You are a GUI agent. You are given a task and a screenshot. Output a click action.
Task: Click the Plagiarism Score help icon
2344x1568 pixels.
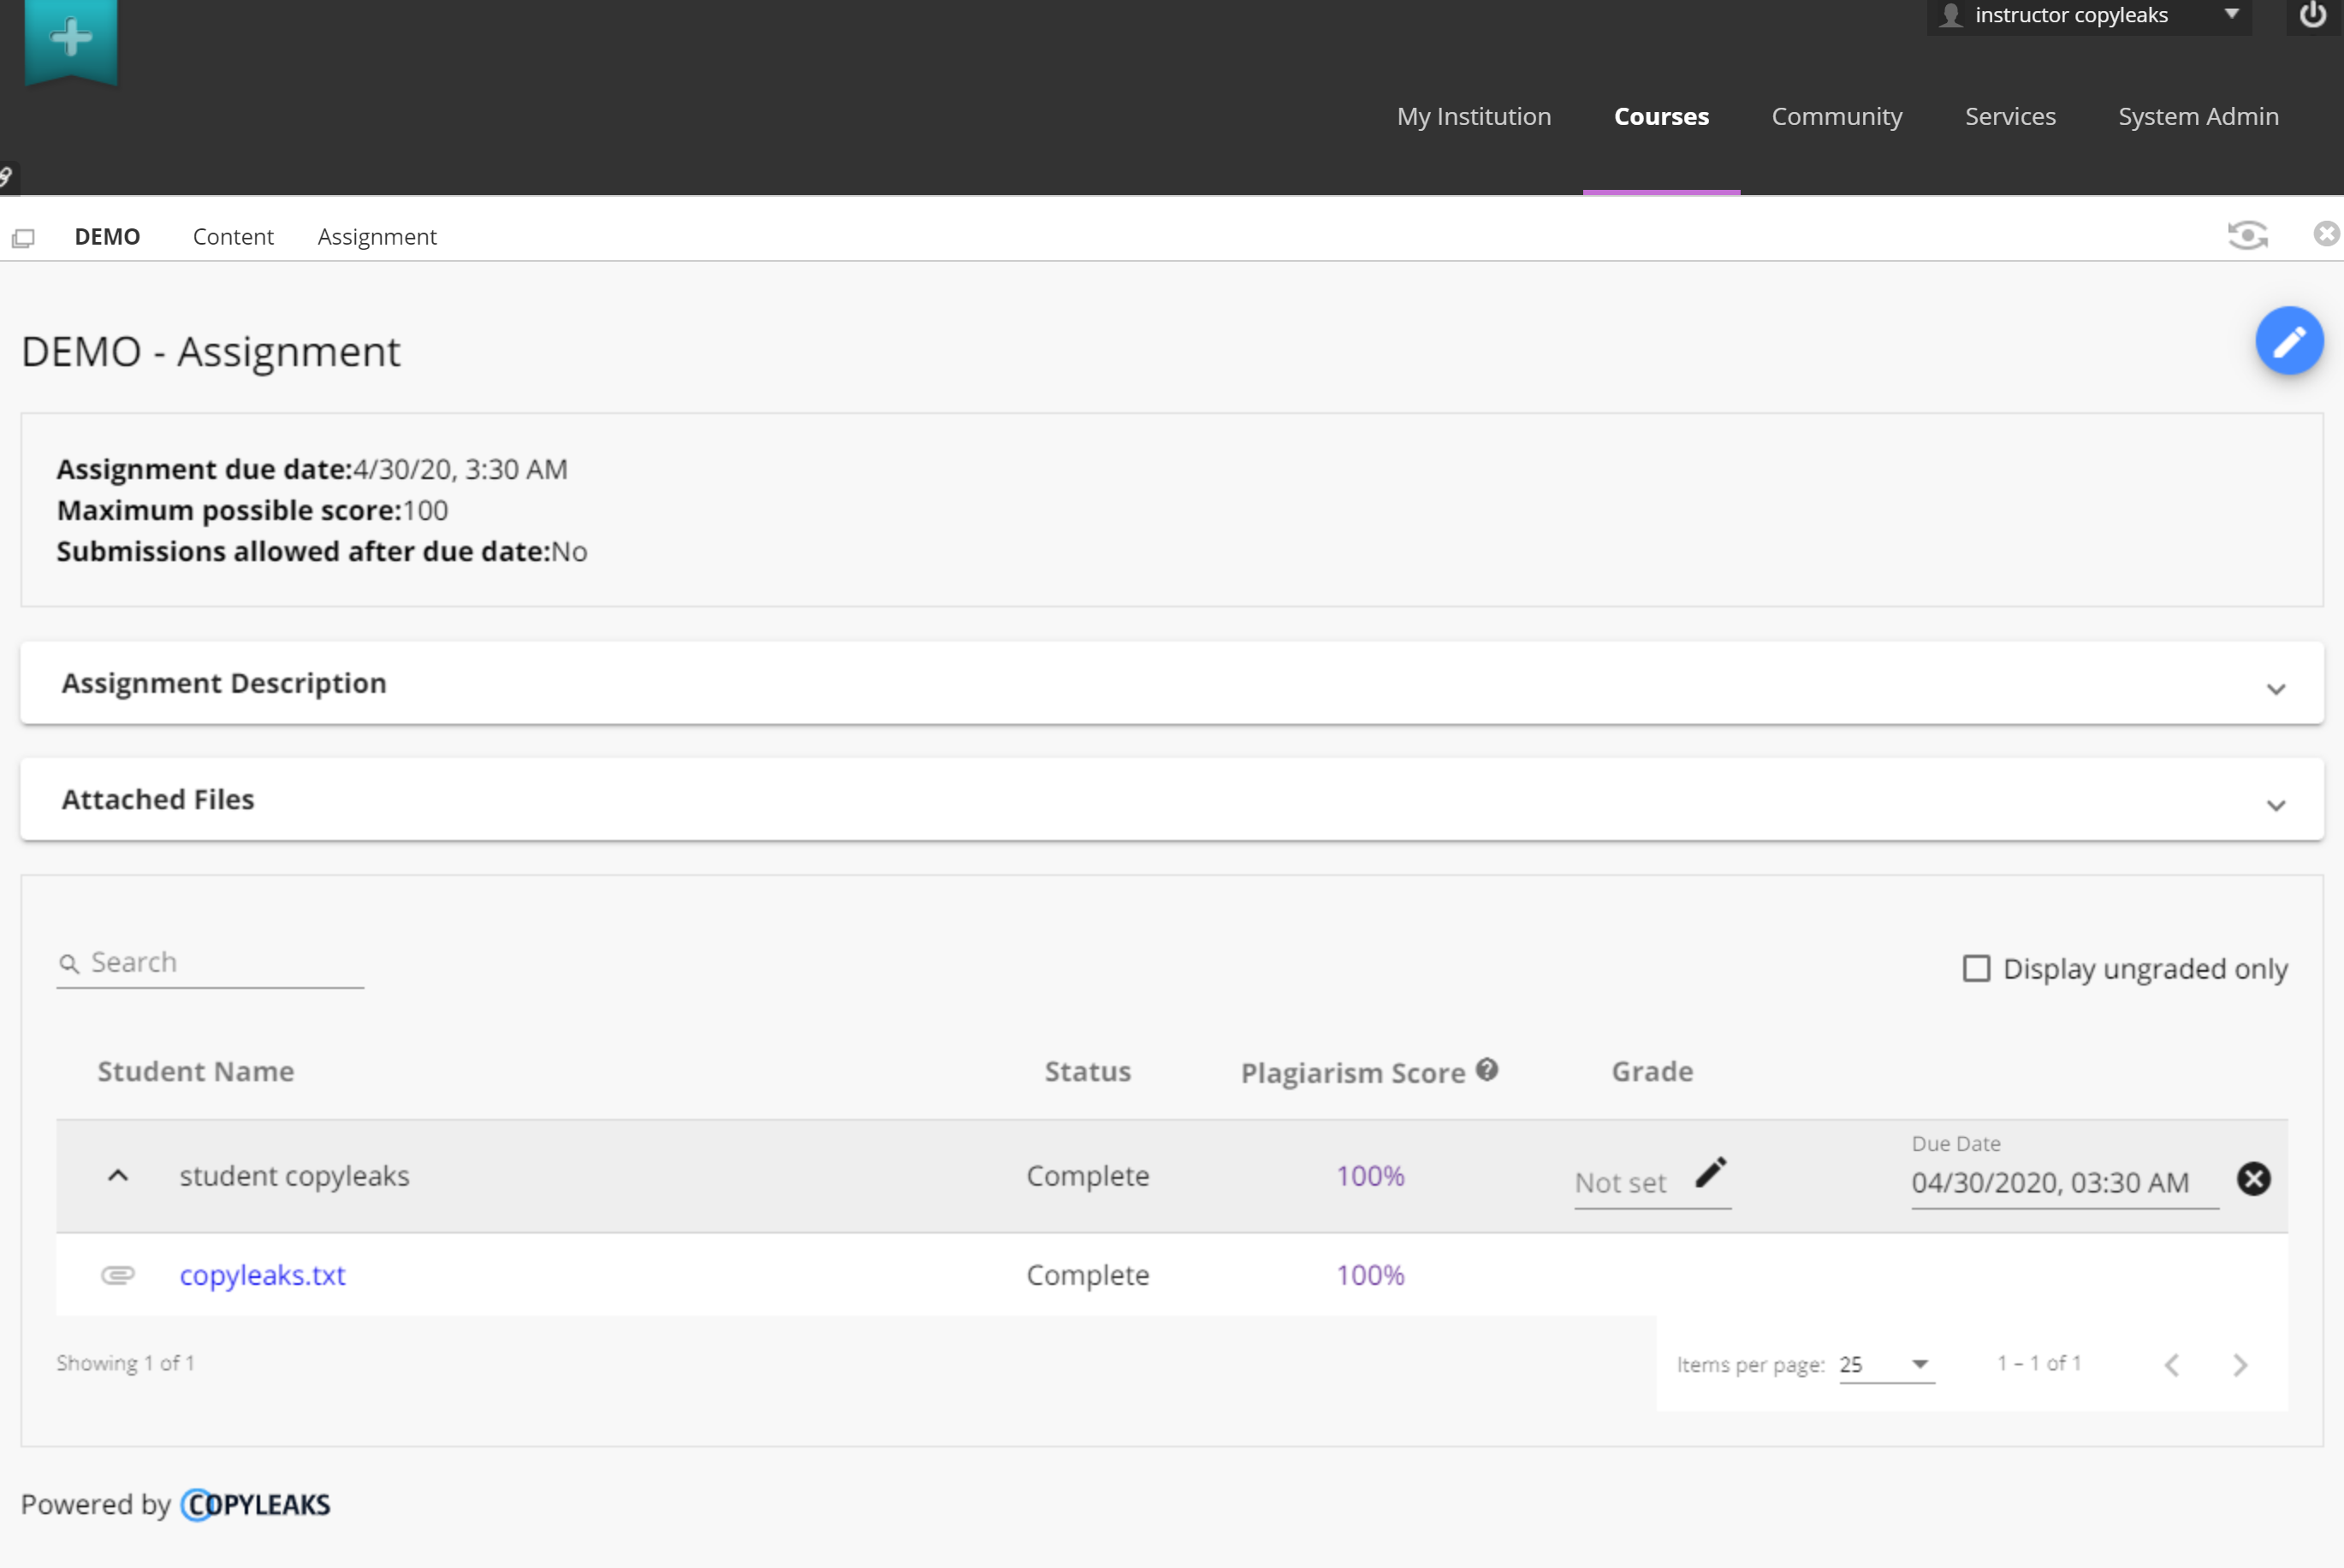[1487, 1070]
